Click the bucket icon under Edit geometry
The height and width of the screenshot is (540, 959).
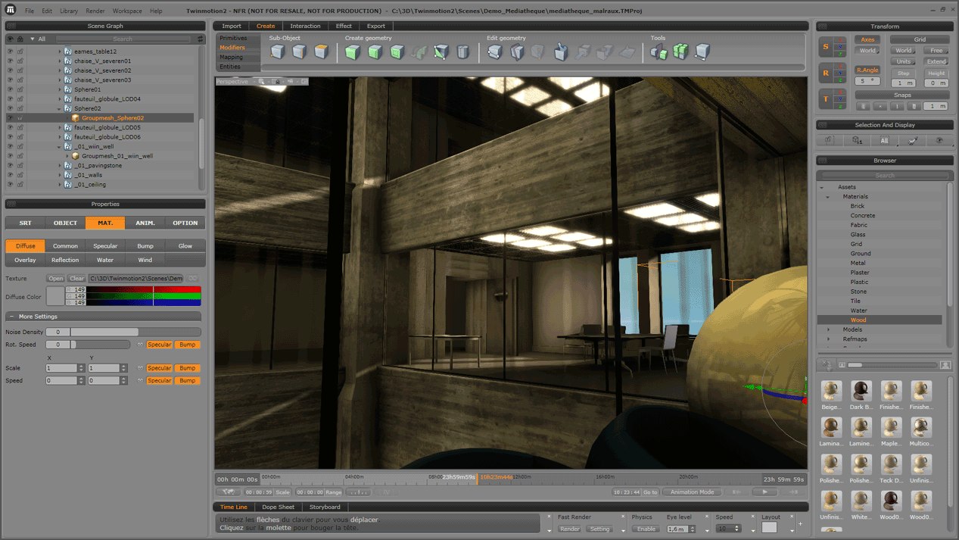click(560, 52)
